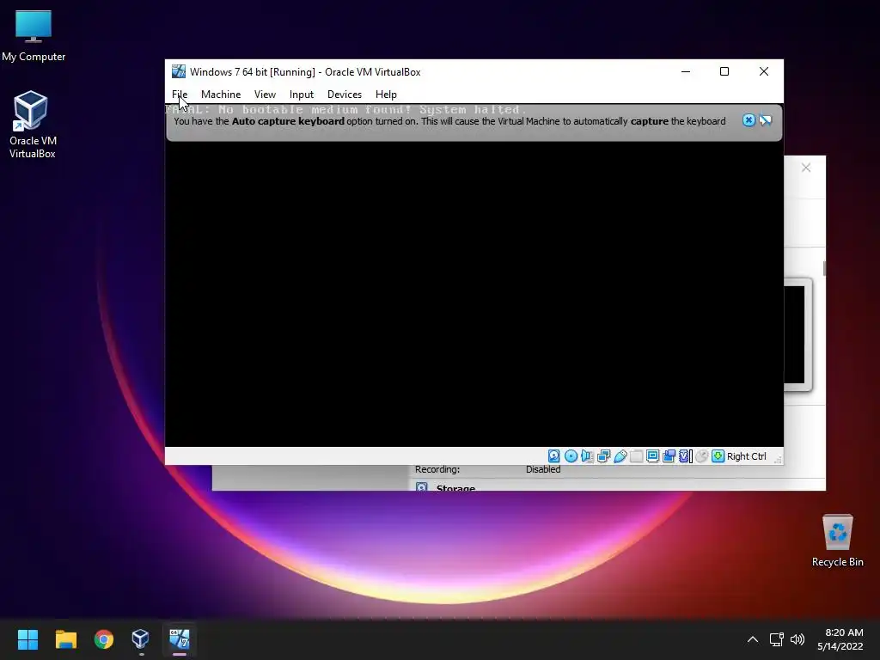Close the Windows 7 VM window
The height and width of the screenshot is (660, 880).
pyautogui.click(x=764, y=71)
